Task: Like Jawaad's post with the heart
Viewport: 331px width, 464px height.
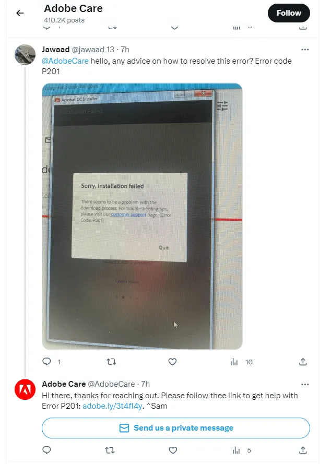Action: click(173, 362)
